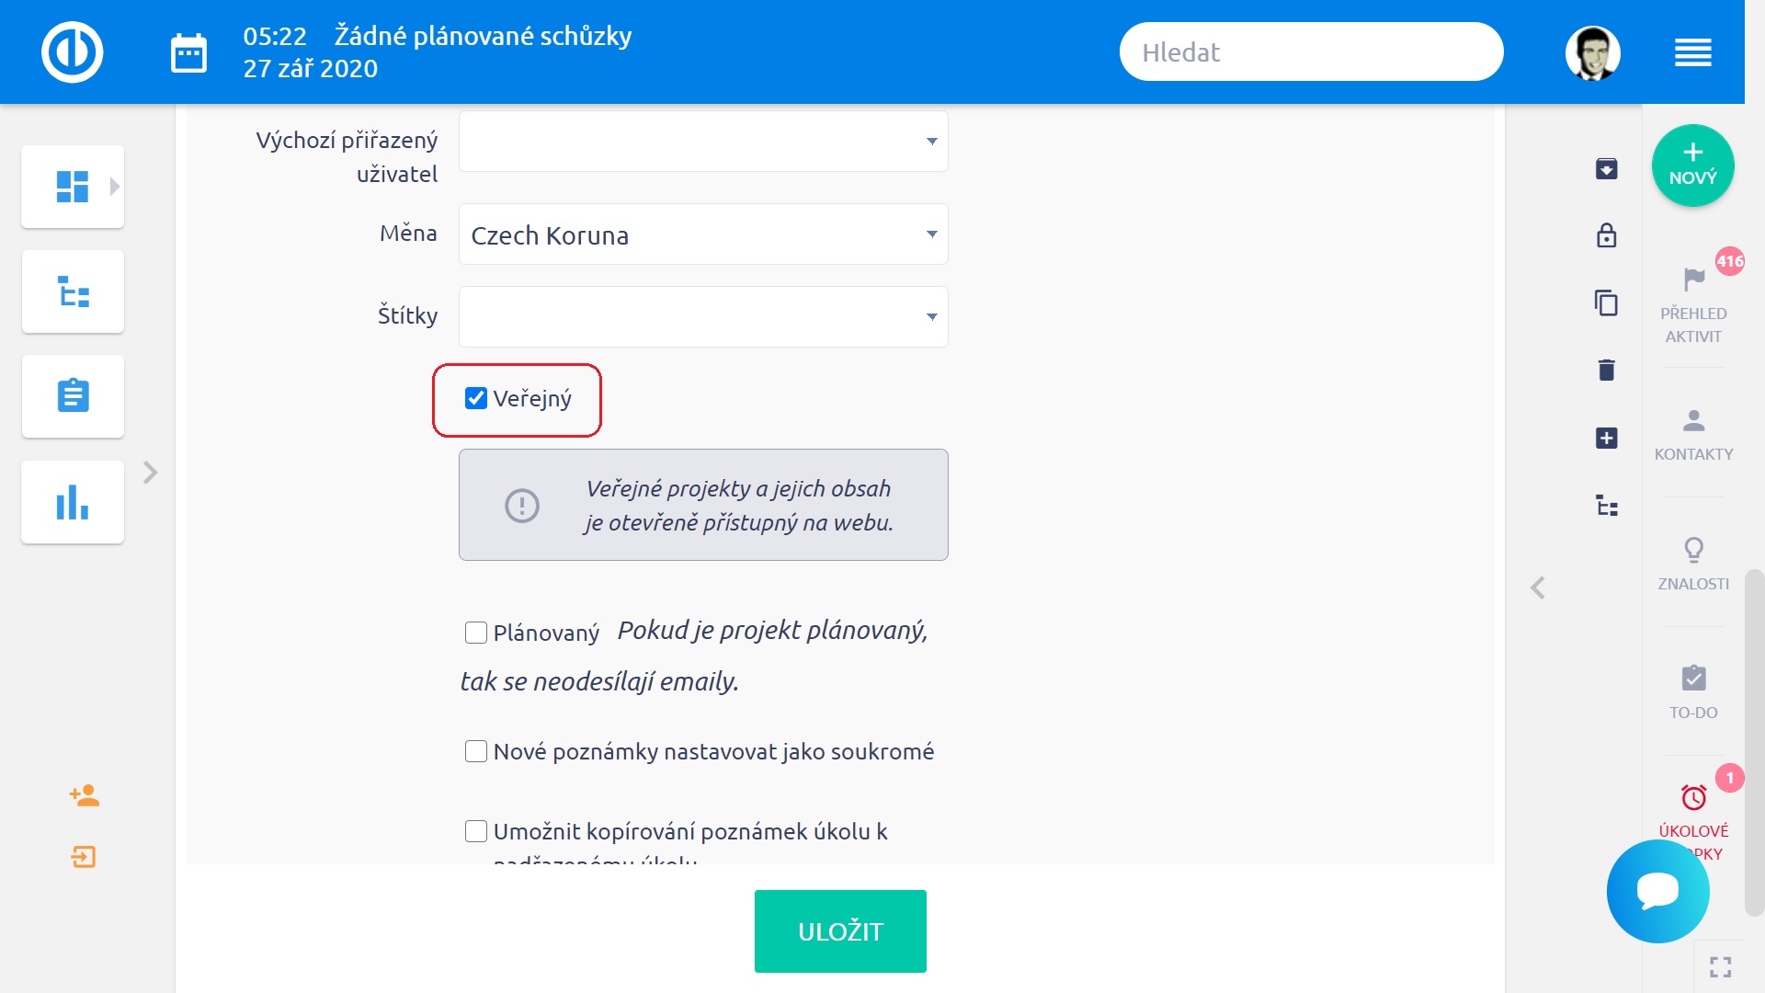The width and height of the screenshot is (1765, 993).
Task: Open the Kontakty menu item
Action: coord(1693,435)
